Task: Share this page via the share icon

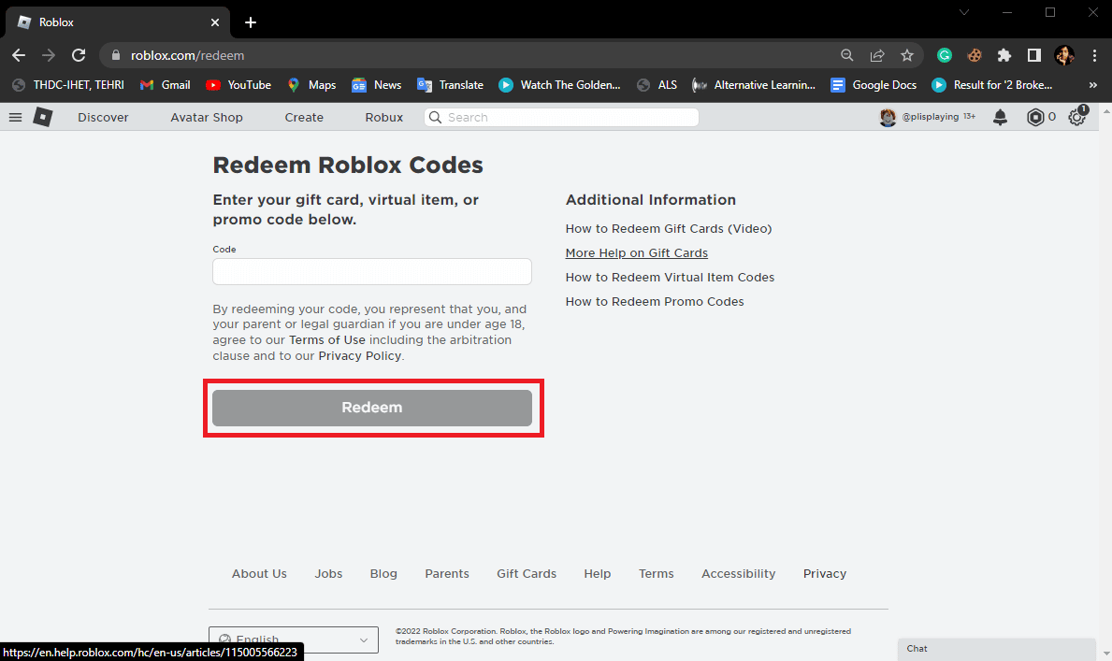Action: pos(877,55)
